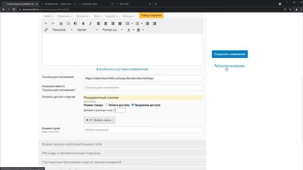Click Сохранить изменения button
The image size is (303, 170).
coord(230,54)
